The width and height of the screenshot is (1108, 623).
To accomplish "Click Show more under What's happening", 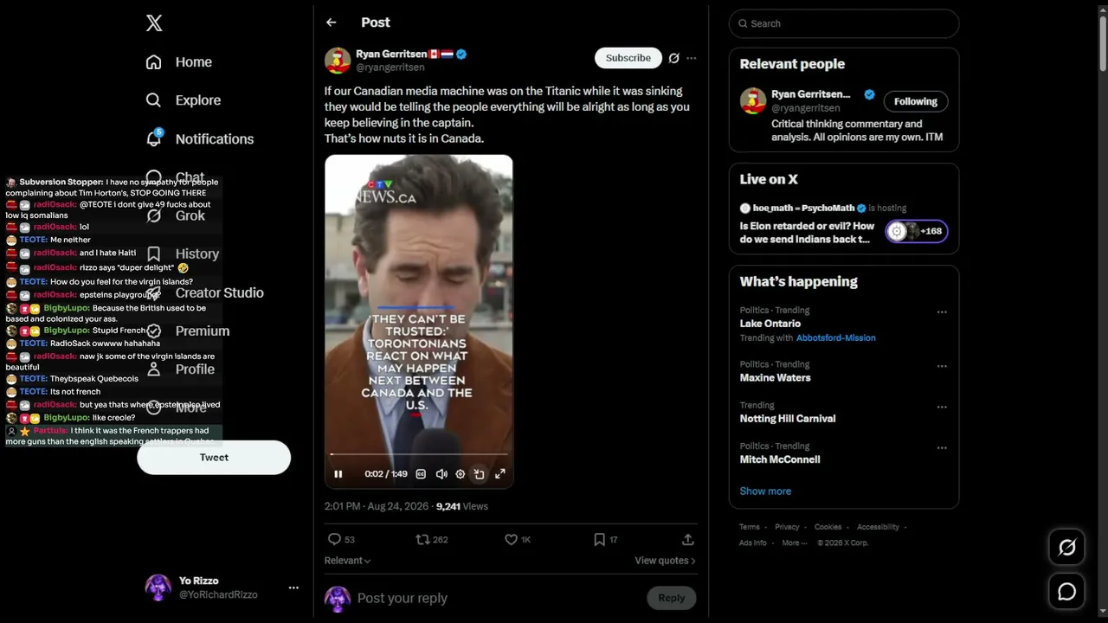I will point(765,491).
